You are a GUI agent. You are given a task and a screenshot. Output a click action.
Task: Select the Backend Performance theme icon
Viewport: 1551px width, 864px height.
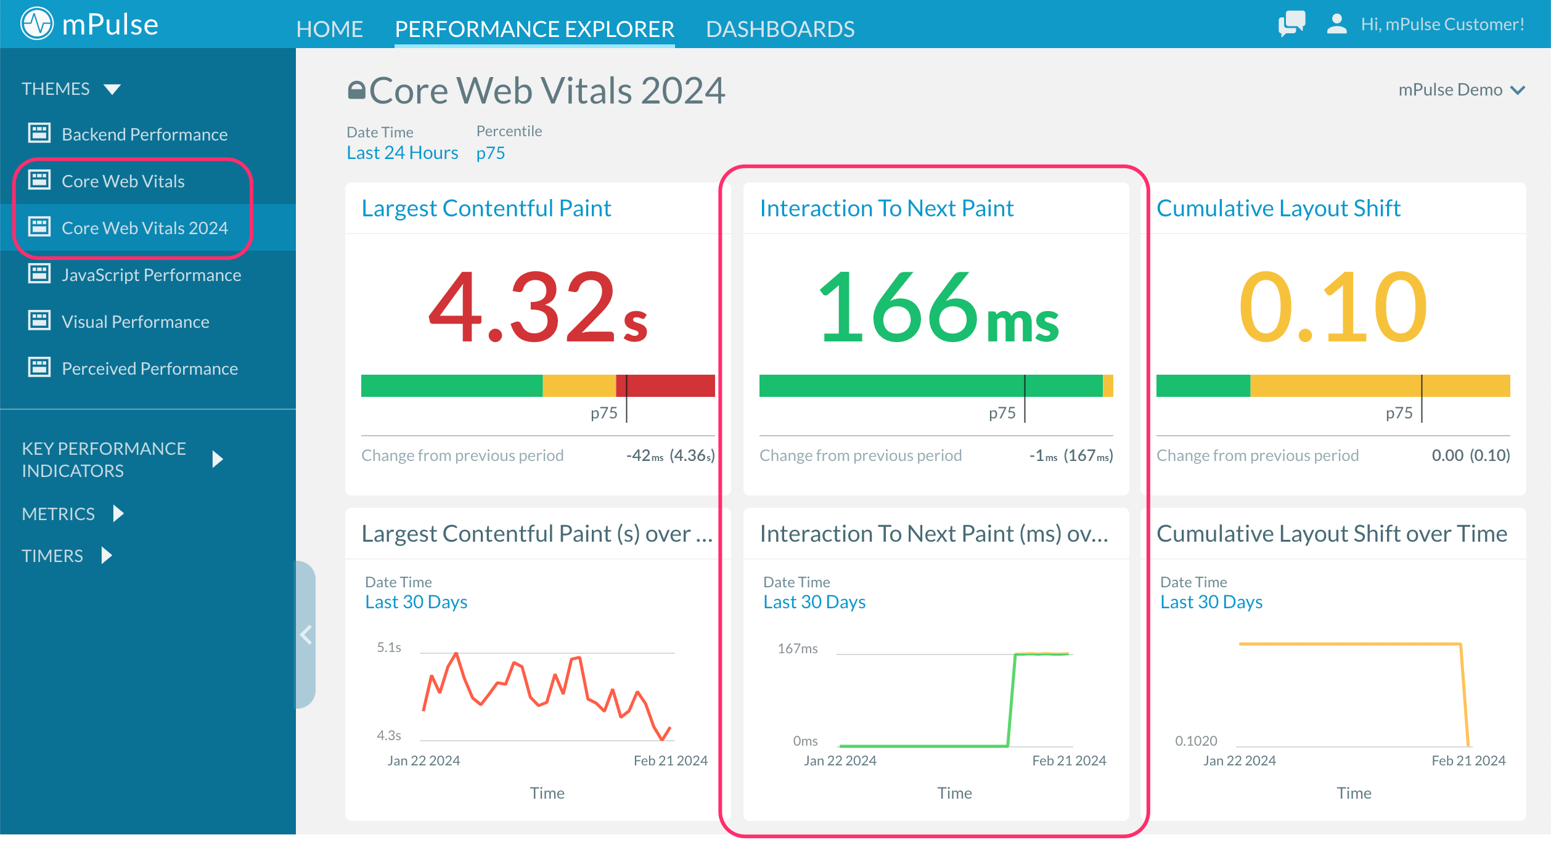pos(39,134)
